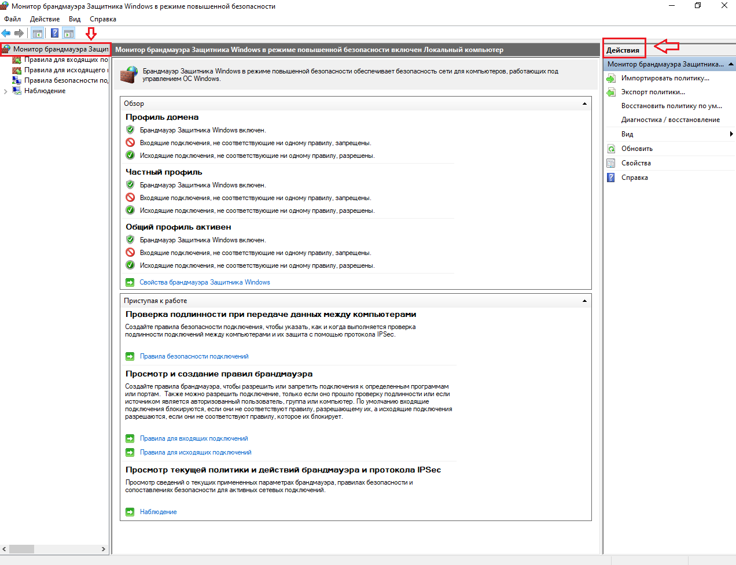This screenshot has height=565, width=736.
Task: Click the Forward arrow toolbar icon
Action: click(19, 34)
